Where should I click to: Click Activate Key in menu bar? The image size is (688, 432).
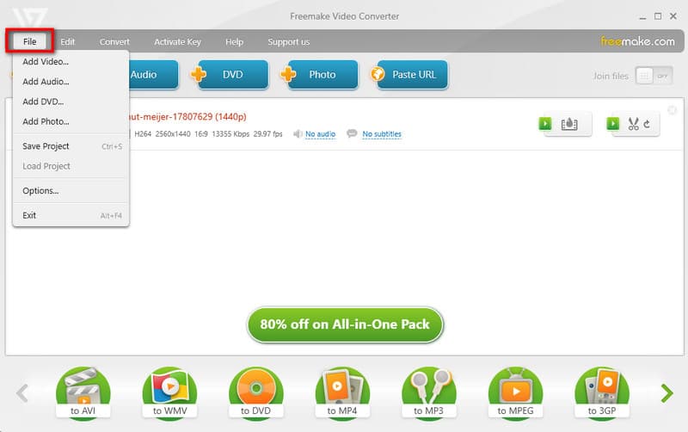coord(177,41)
